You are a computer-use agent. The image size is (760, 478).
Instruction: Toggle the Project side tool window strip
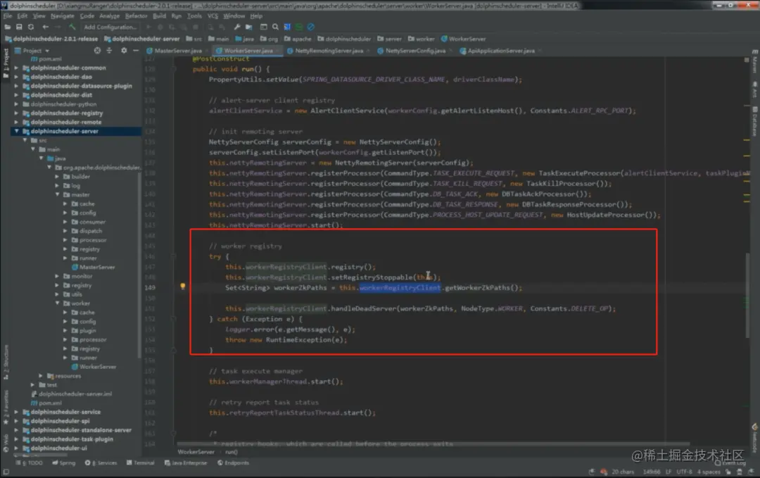[6, 63]
